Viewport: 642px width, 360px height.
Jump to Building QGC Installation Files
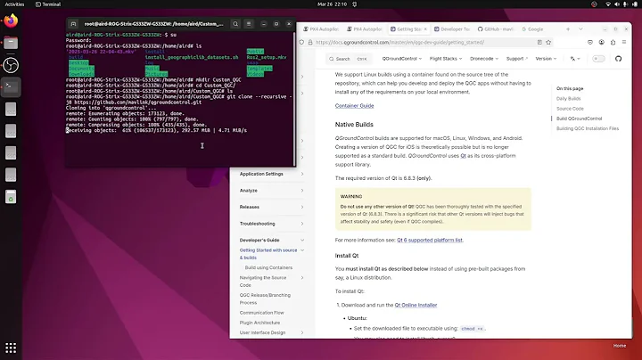588,128
